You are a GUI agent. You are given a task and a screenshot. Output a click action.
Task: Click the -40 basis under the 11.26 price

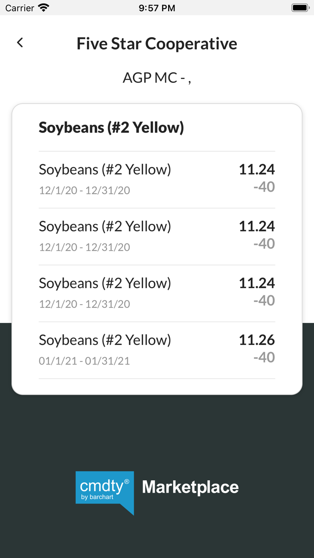264,357
